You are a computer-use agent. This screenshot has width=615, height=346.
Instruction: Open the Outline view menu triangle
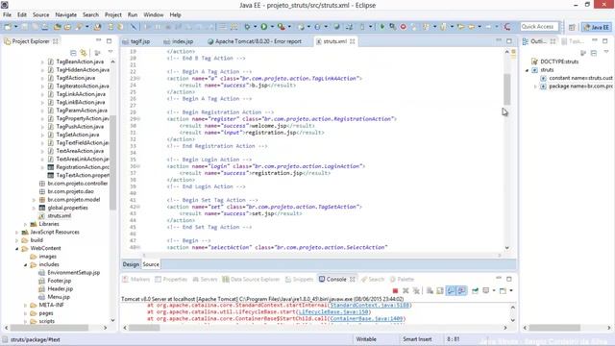coord(606,52)
